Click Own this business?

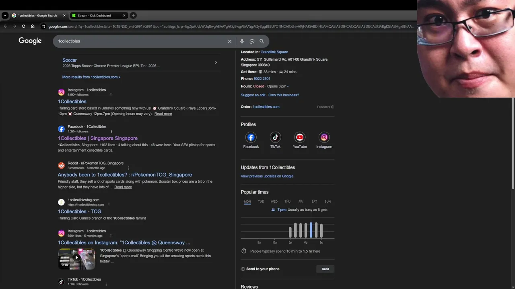click(x=284, y=95)
